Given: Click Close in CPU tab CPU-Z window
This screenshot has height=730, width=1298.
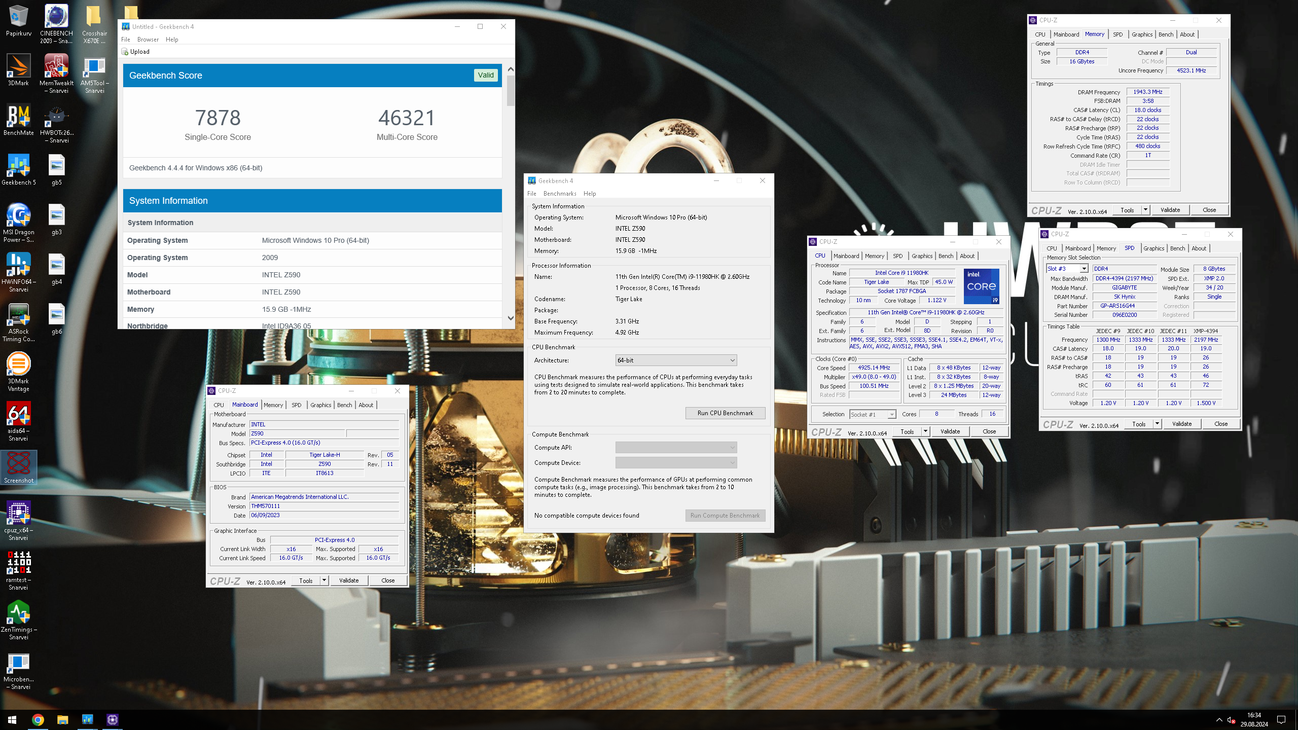Looking at the screenshot, I should [x=989, y=431].
